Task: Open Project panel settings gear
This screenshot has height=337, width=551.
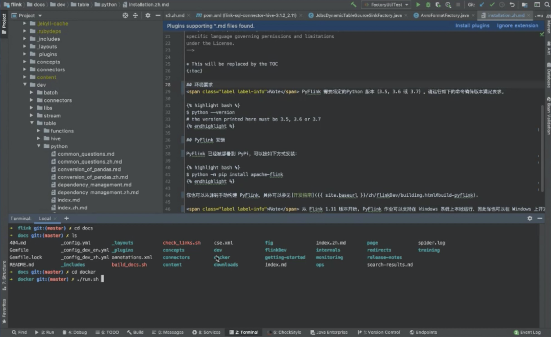Action: [x=147, y=15]
